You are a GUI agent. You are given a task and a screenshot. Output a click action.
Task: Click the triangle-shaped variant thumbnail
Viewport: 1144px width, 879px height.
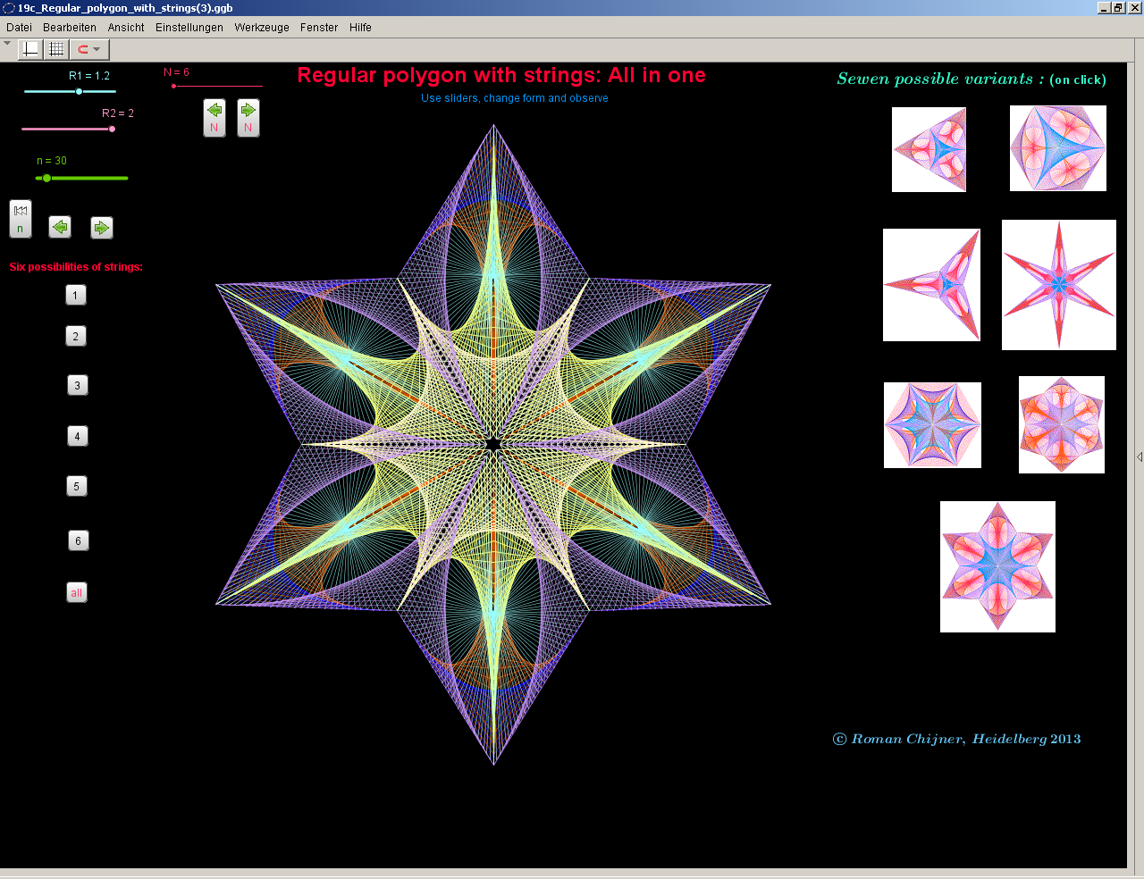pos(929,150)
